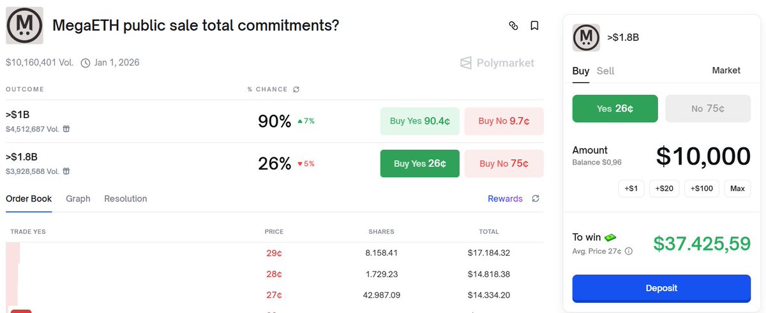Click the $10,000 amount field
The width and height of the screenshot is (766, 313).
[x=703, y=156]
